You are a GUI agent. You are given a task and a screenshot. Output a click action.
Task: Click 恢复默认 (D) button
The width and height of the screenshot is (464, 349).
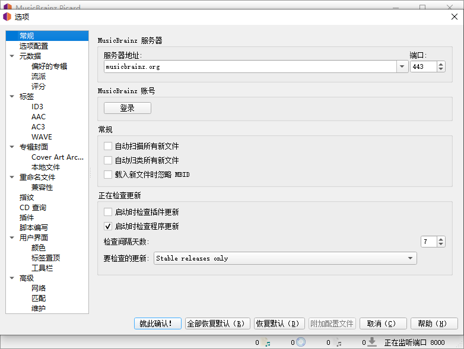(x=279, y=323)
